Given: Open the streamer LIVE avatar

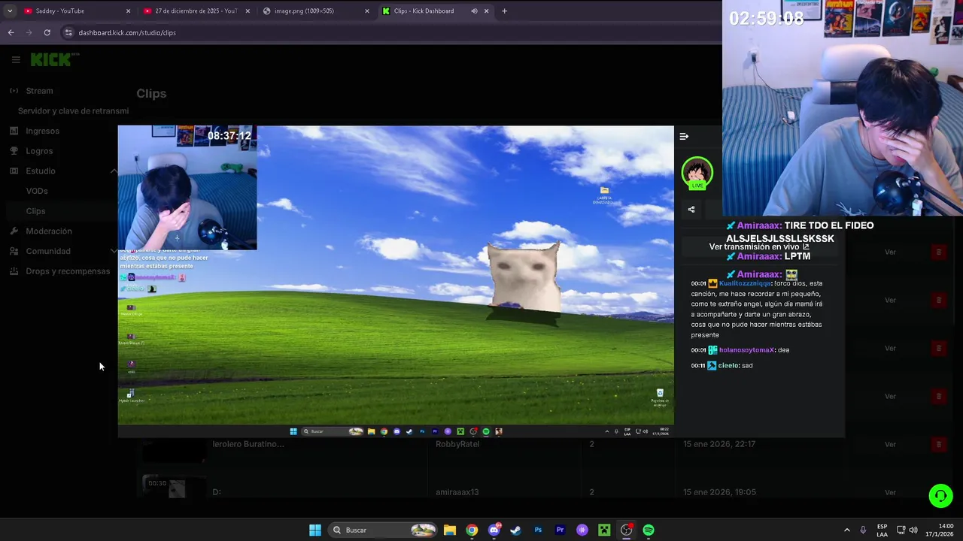Looking at the screenshot, I should [697, 173].
